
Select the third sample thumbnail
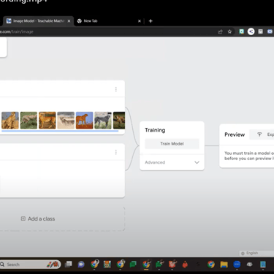[x=47, y=121]
